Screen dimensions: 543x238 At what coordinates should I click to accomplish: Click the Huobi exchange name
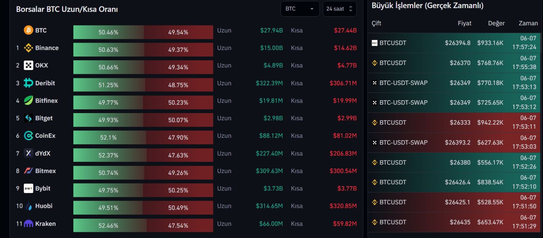click(44, 206)
